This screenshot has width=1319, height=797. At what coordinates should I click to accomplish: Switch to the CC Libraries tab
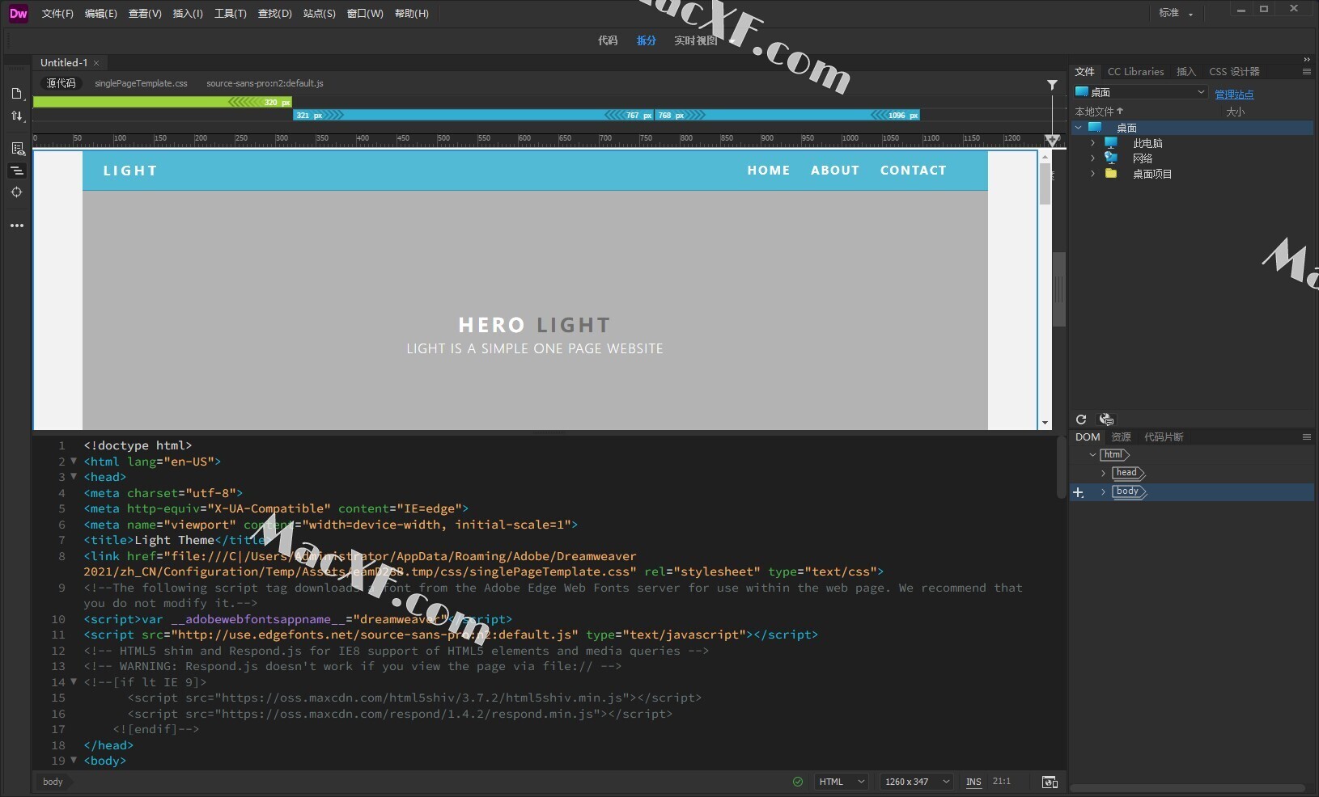[1135, 72]
